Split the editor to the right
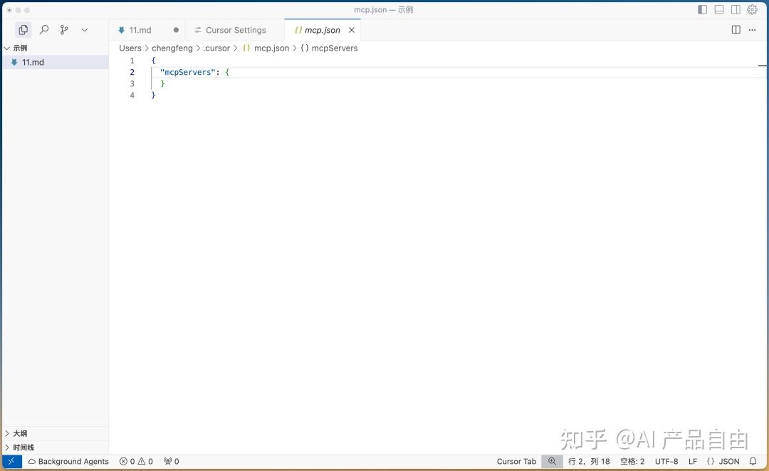This screenshot has height=471, width=769. (x=736, y=30)
